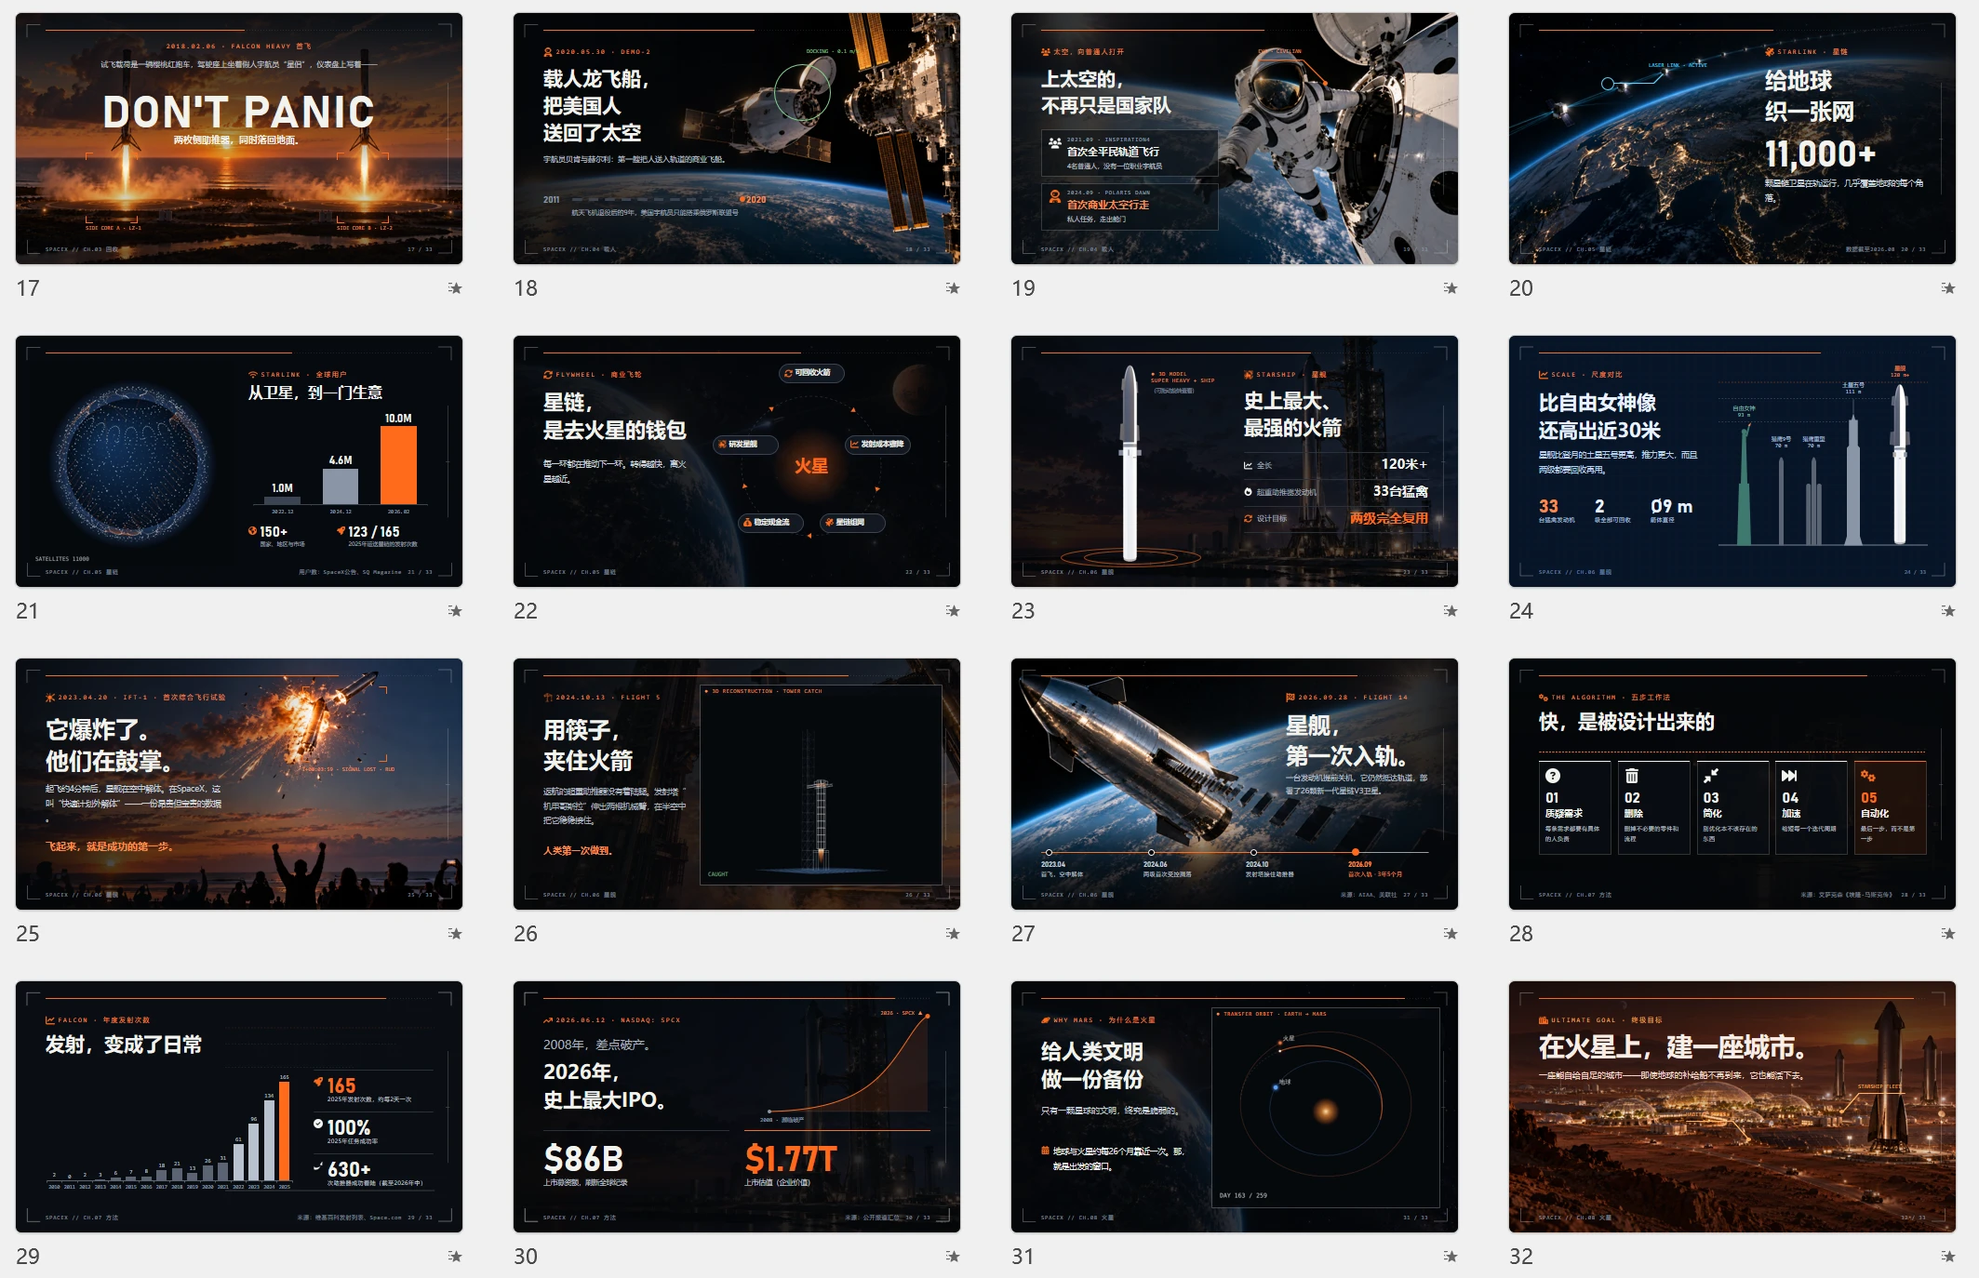This screenshot has width=1979, height=1278.
Task: Click animation star icon under slide 22
Action: (x=953, y=611)
